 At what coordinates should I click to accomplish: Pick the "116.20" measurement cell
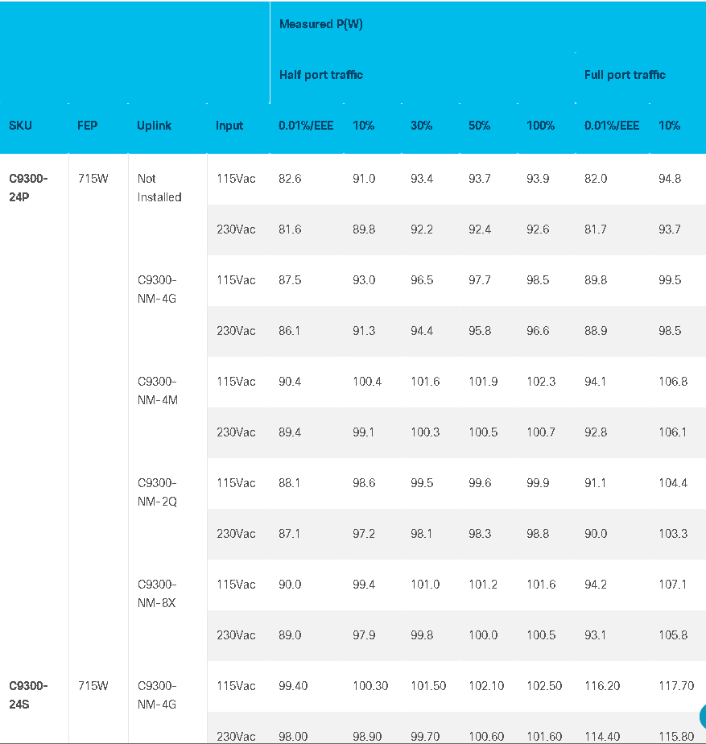point(602,686)
